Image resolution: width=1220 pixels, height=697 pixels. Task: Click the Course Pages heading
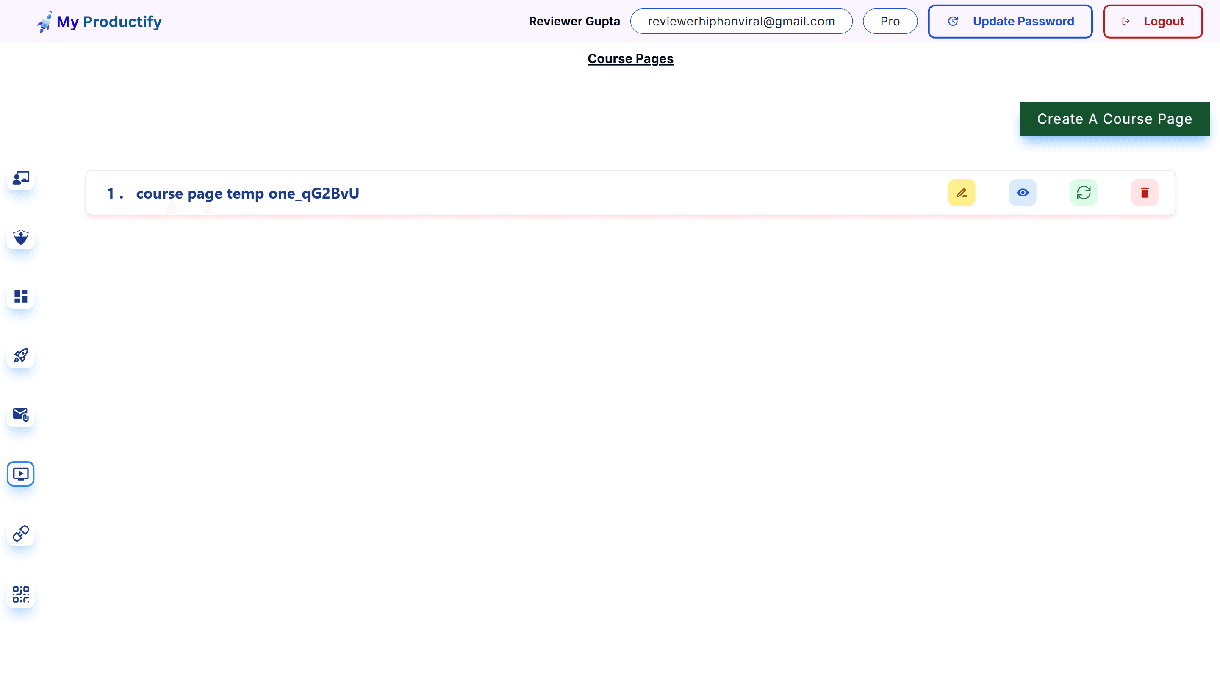630,59
